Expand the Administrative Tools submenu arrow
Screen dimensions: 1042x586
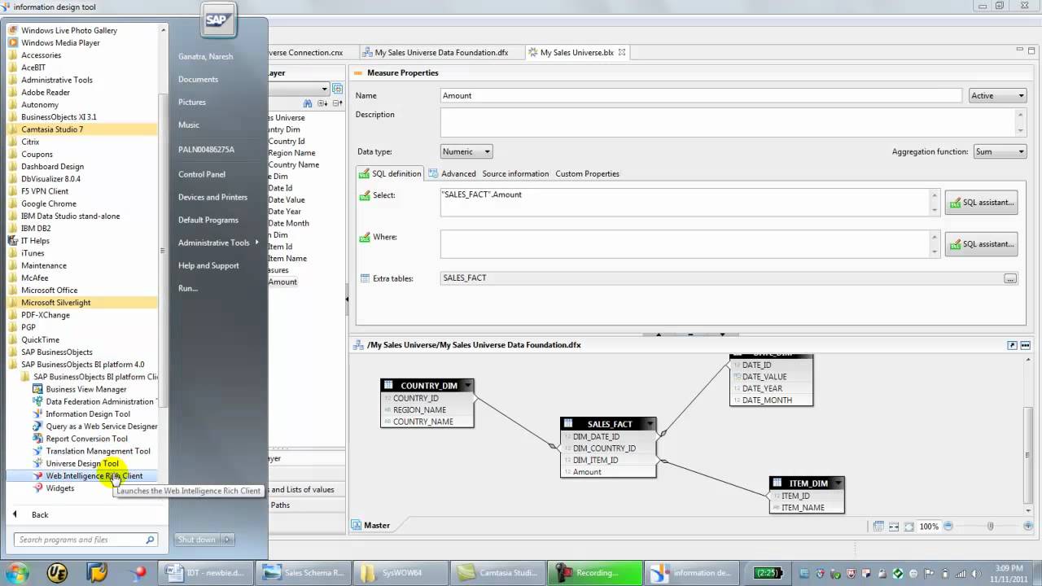(x=256, y=243)
